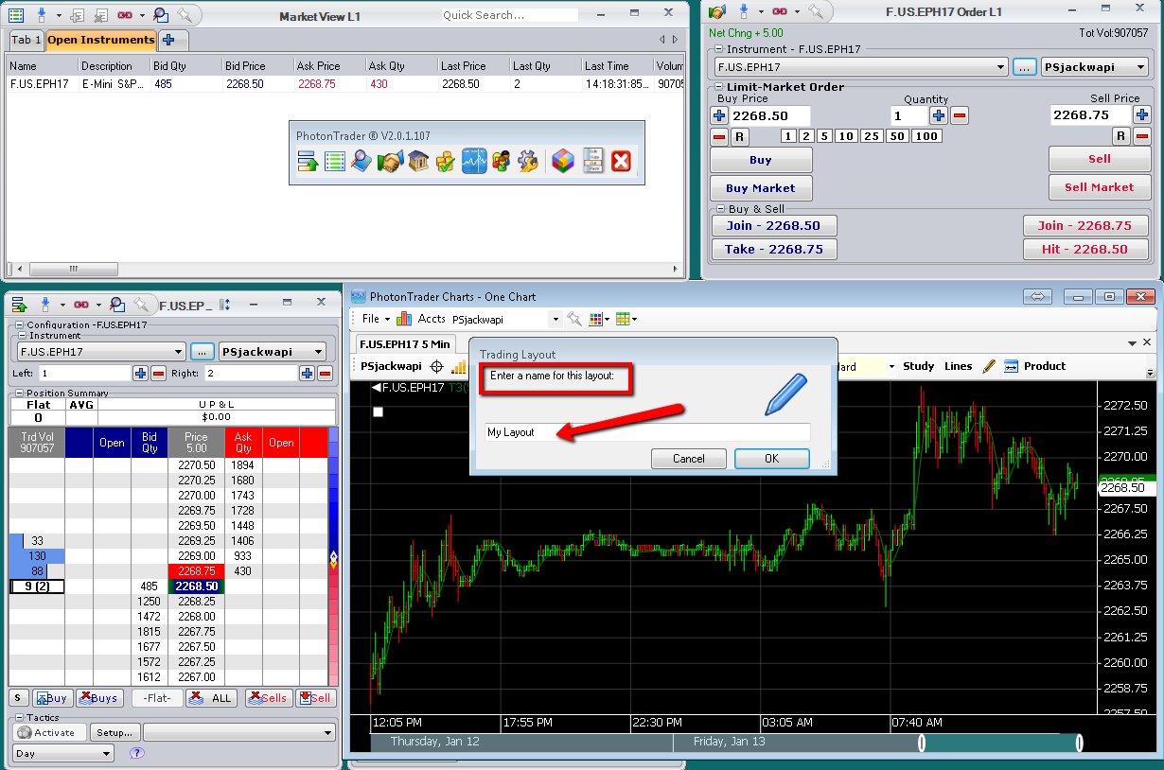Select the Open Instruments tab
The width and height of the screenshot is (1164, 770).
[100, 40]
